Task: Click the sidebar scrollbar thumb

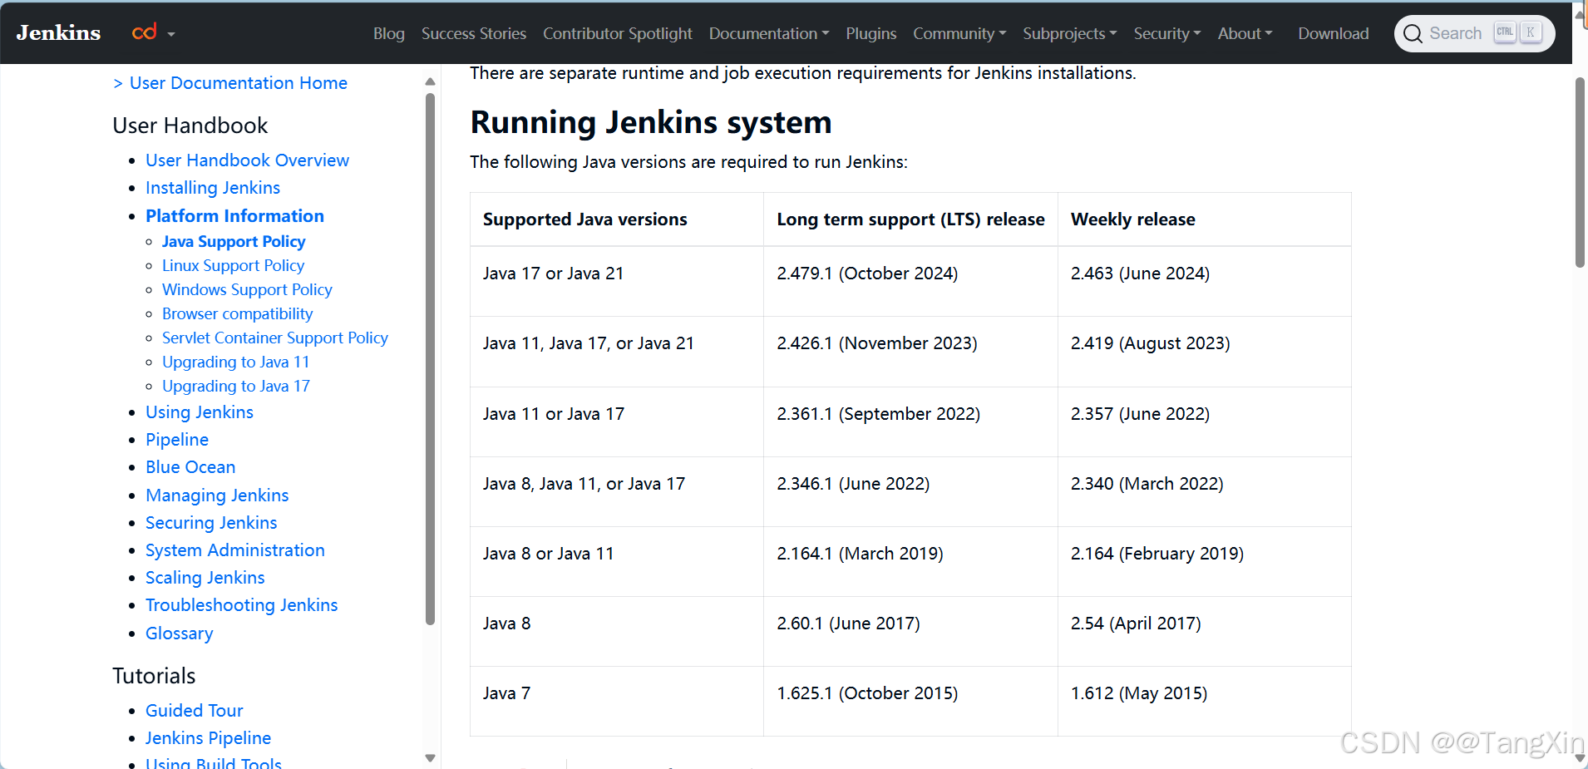Action: (x=430, y=358)
